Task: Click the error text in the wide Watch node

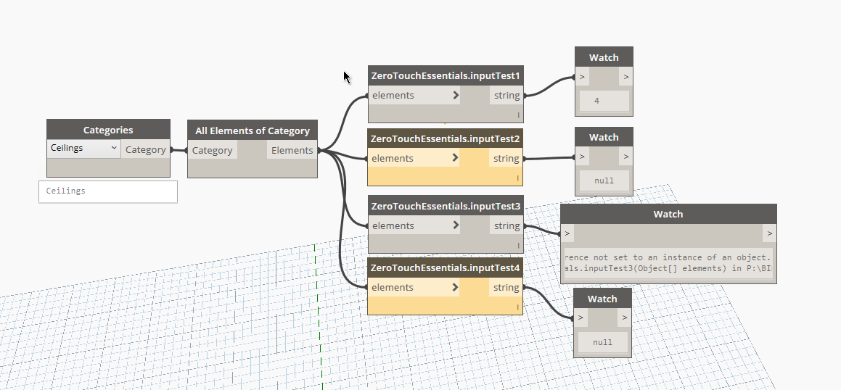Action: coord(668,263)
